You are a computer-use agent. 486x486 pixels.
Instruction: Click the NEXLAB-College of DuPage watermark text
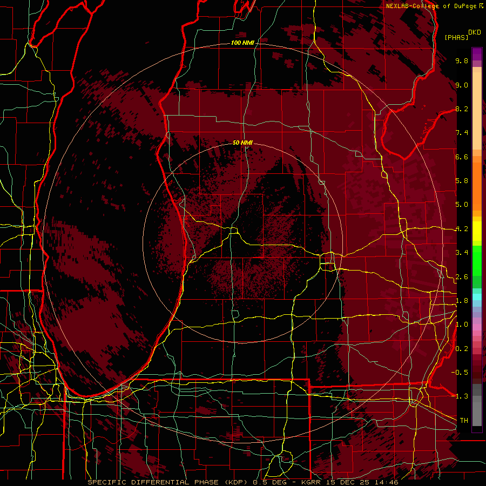point(431,6)
